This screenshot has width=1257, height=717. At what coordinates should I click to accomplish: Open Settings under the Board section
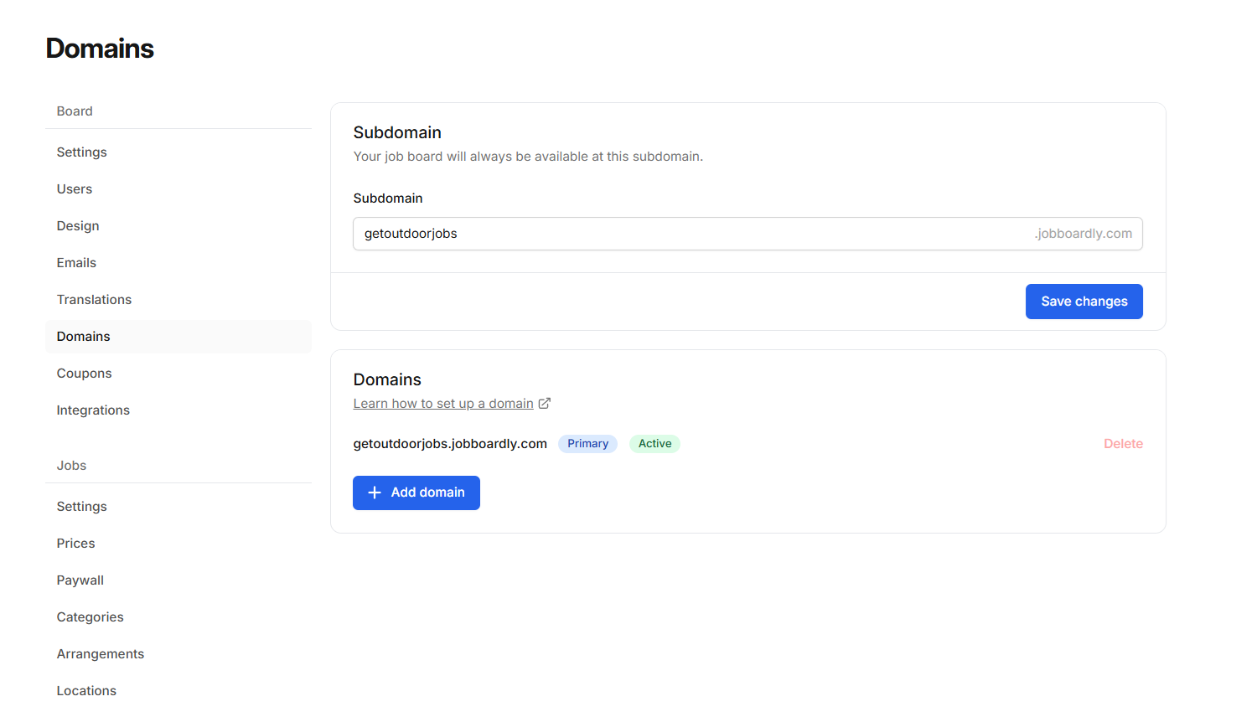81,152
